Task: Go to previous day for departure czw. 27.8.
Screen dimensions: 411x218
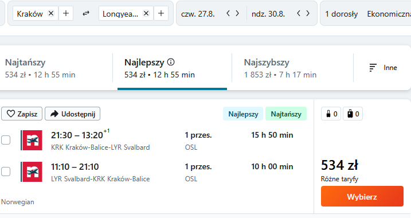Action: point(228,13)
